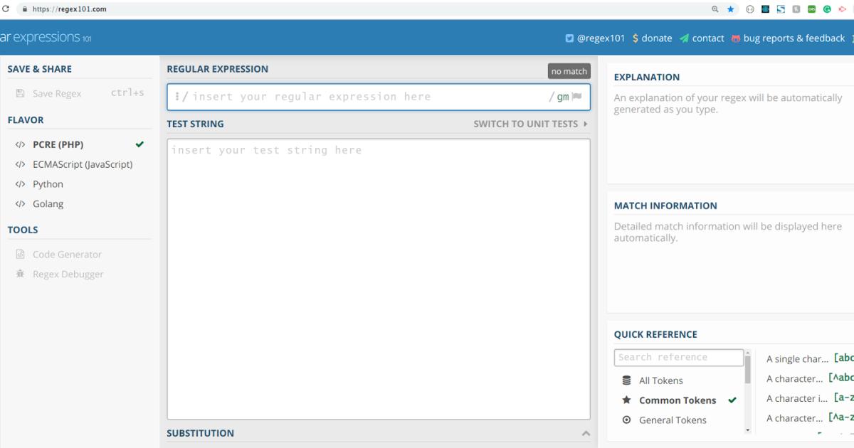Click the GitHub cat bug reports icon
Screen dimensions: 854x448
[736, 38]
